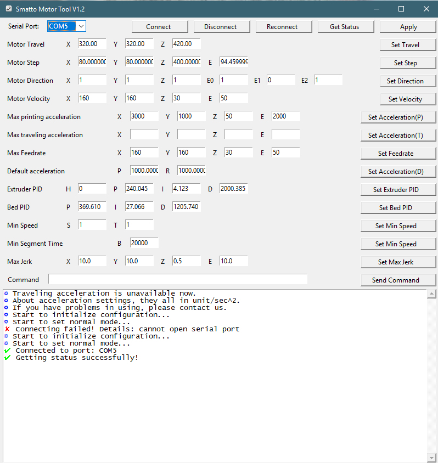Click the Motor Travel X field
This screenshot has height=463, width=438.
coord(92,44)
